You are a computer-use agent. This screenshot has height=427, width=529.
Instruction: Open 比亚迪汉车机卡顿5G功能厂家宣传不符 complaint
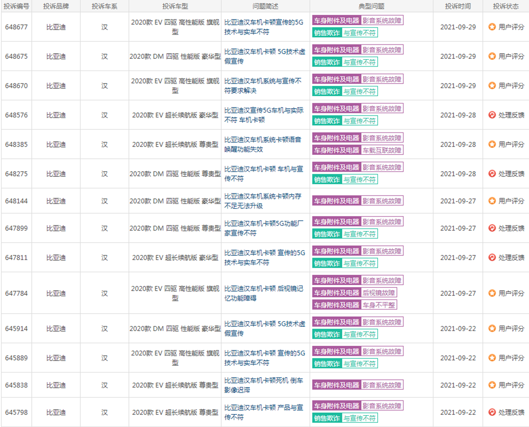(x=264, y=228)
